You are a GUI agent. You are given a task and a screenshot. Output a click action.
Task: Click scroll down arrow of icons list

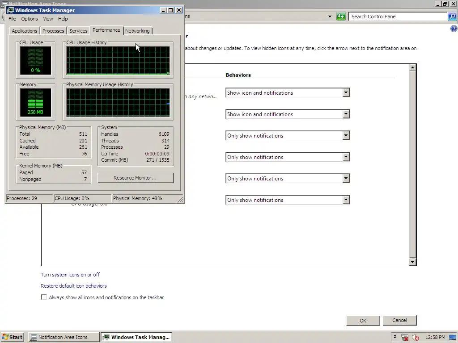pos(412,262)
